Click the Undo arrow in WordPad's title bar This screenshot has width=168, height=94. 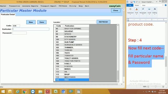tap(134, 2)
